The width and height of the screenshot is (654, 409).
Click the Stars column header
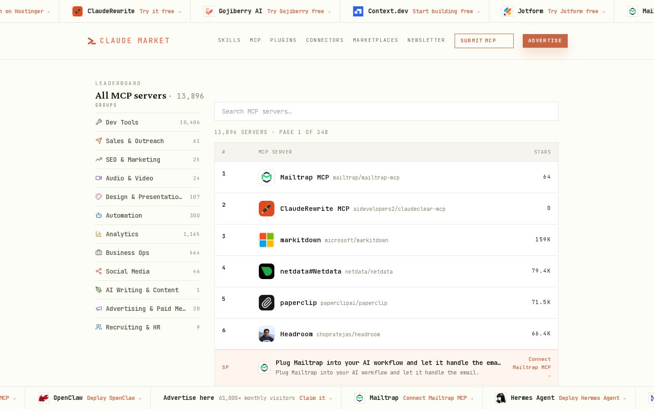pyautogui.click(x=542, y=152)
